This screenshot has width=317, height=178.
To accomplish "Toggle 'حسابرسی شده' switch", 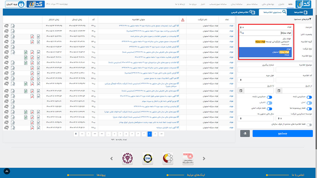I will pos(309,97).
